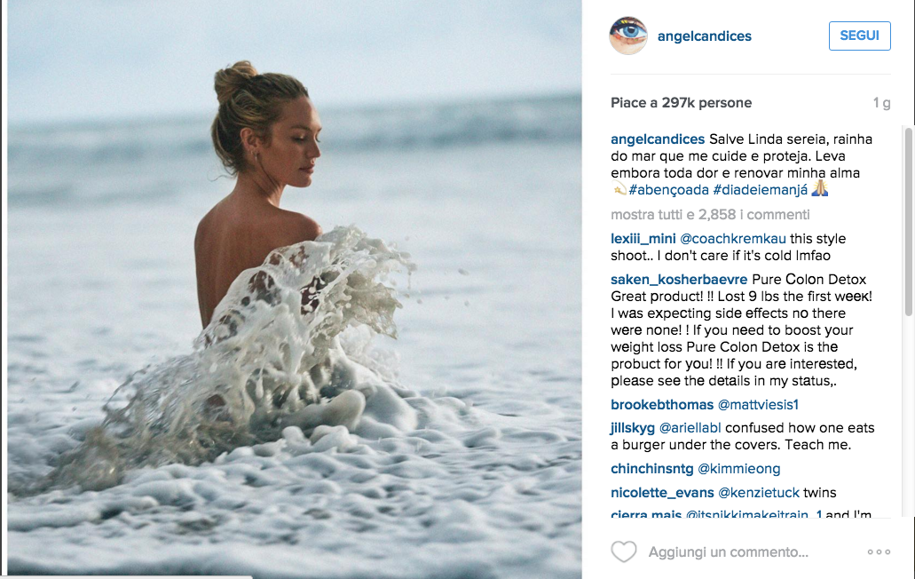Click the @kenzietuck mention

tap(759, 493)
